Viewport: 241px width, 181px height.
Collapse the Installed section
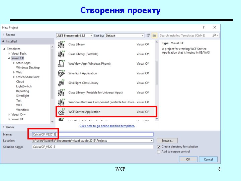point(3,42)
